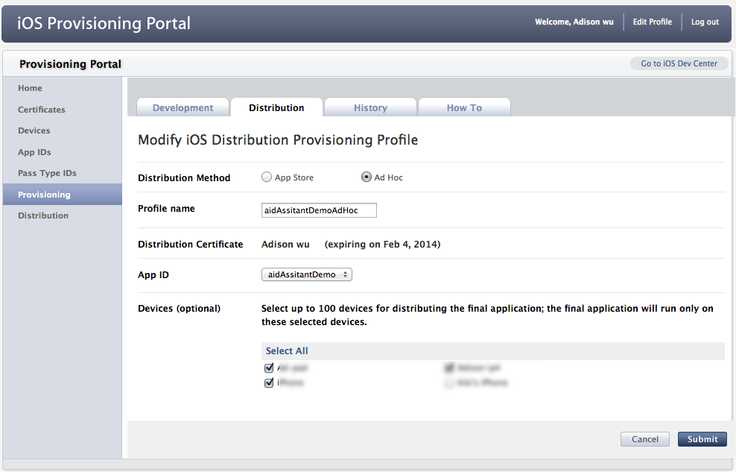Open Pass Type IDs in the sidebar

click(47, 173)
